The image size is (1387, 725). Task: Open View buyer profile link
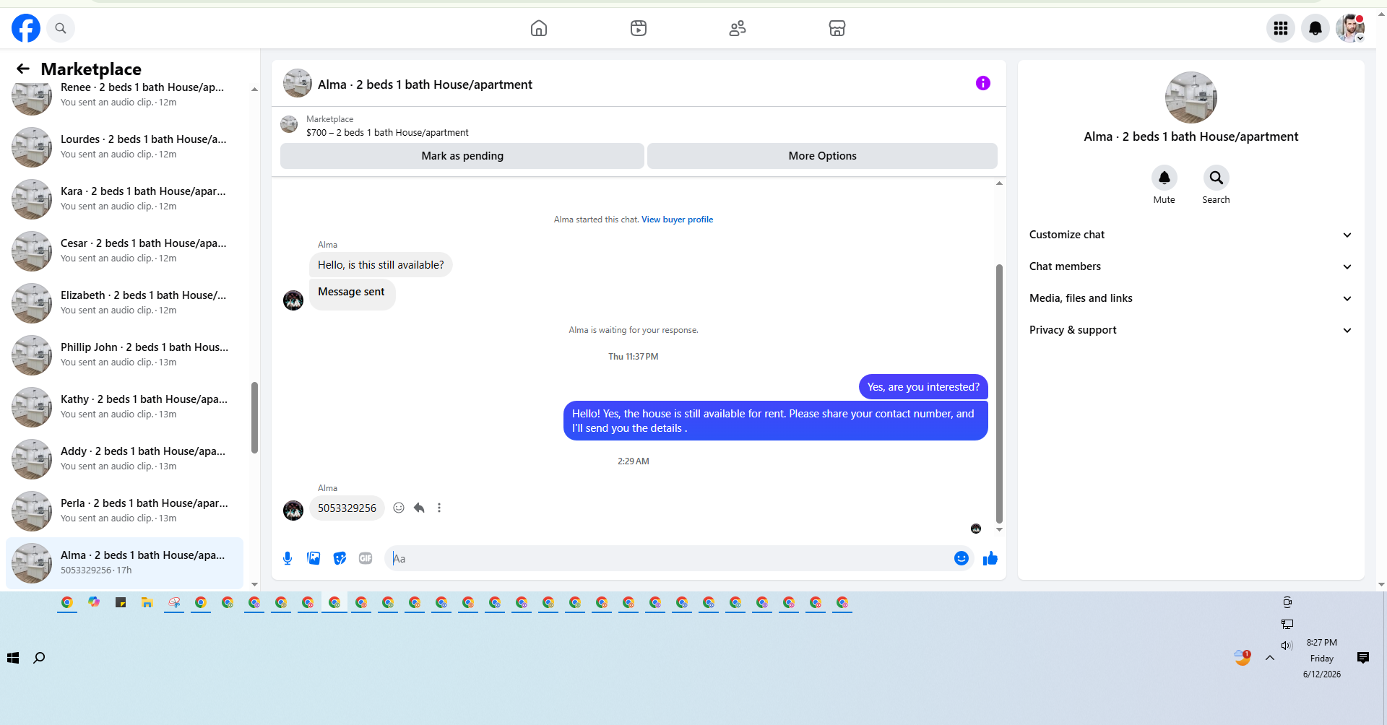pos(677,220)
